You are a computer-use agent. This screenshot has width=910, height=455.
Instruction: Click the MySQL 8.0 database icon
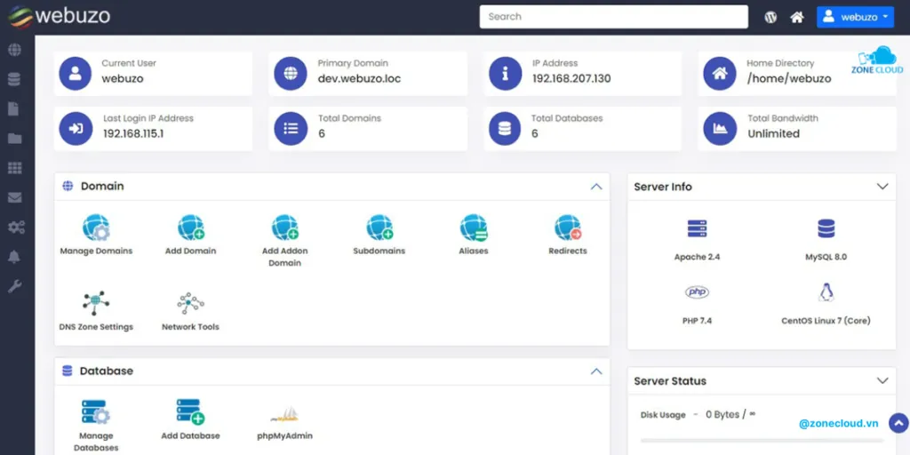click(826, 228)
